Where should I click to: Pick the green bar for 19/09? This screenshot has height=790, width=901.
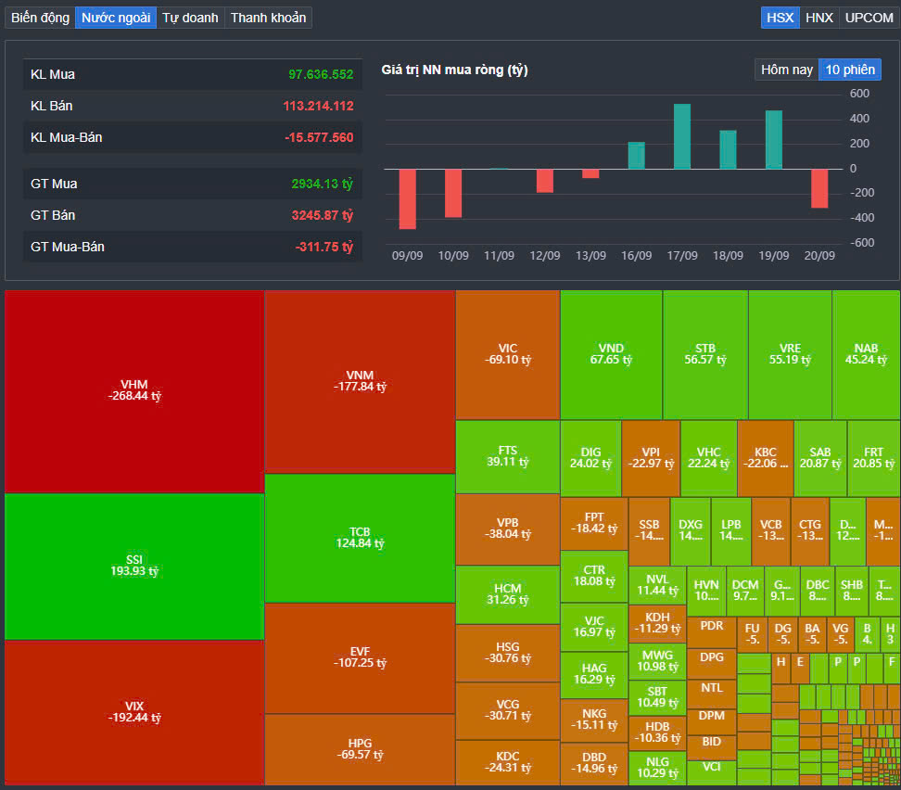click(x=774, y=140)
